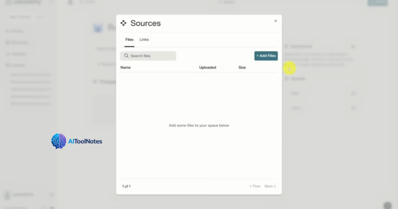The height and width of the screenshot is (209, 398).
Task: Expand the account menu chevron beside username
Action: (52, 194)
